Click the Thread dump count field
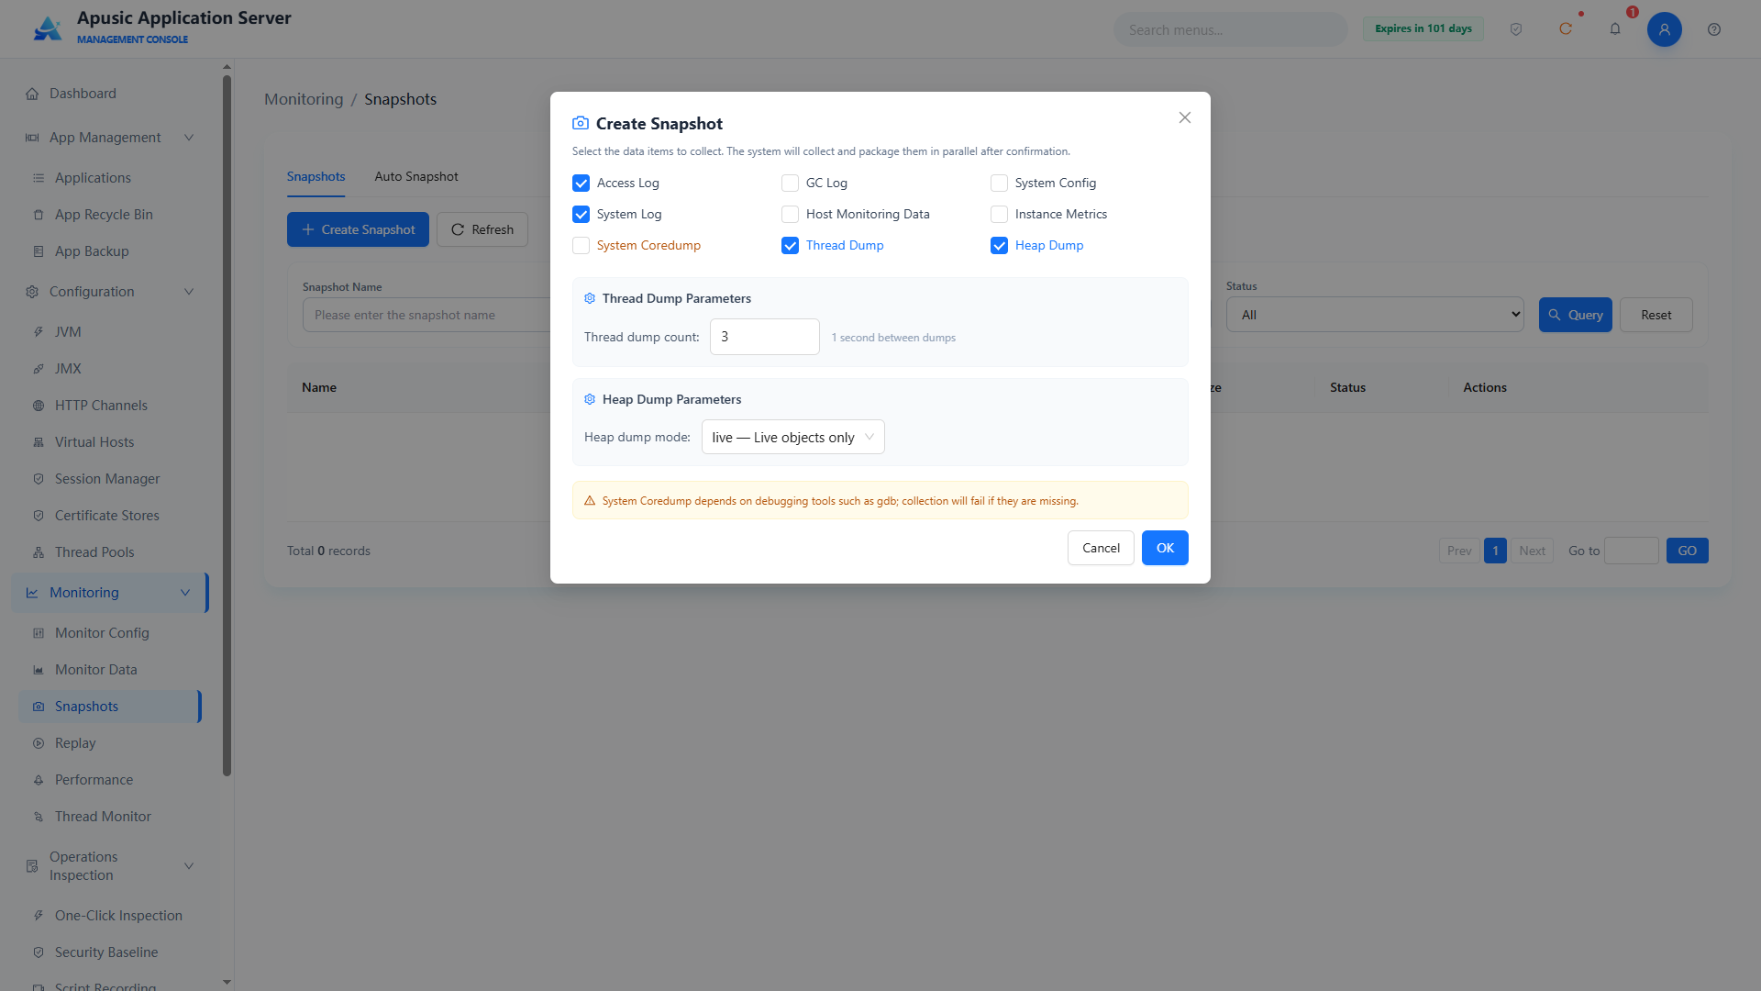The width and height of the screenshot is (1761, 991). [x=764, y=337]
